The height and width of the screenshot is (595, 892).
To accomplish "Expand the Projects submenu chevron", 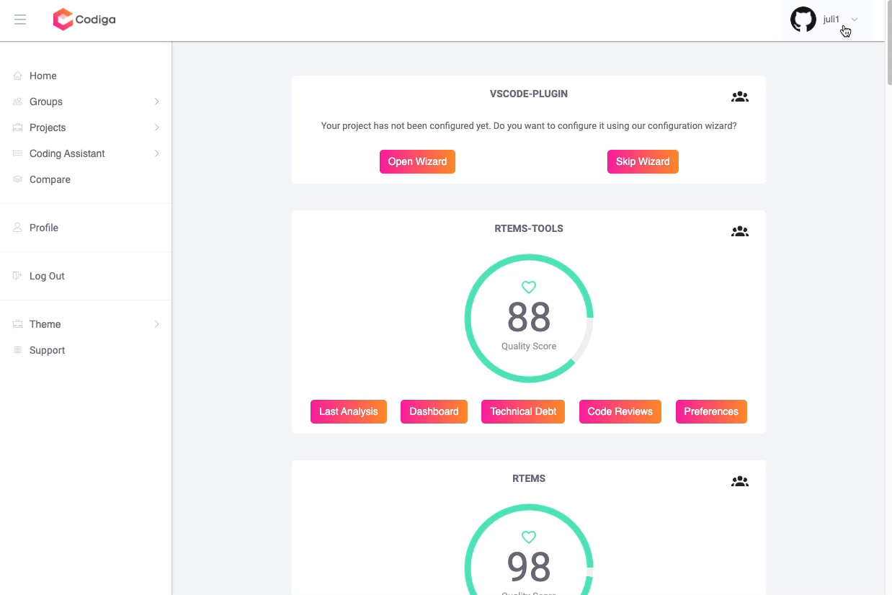I will click(x=157, y=127).
